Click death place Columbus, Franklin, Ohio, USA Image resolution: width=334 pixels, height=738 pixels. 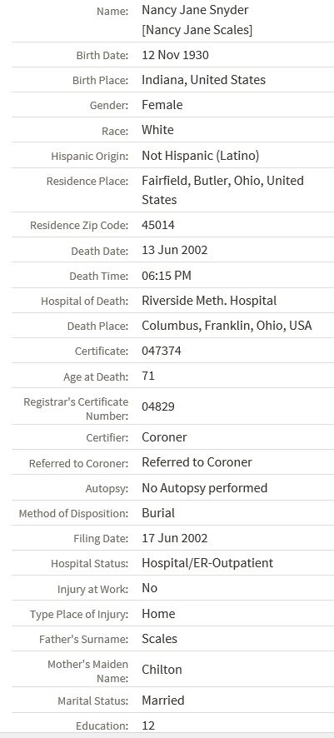pyautogui.click(x=227, y=326)
